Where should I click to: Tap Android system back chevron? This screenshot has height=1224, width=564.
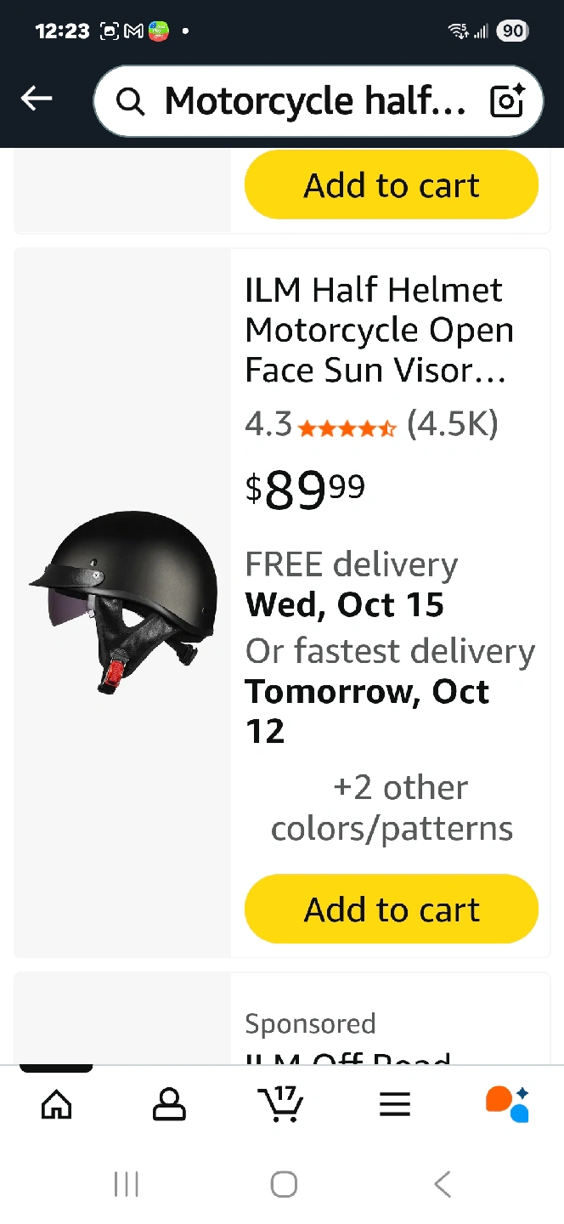point(442,1184)
